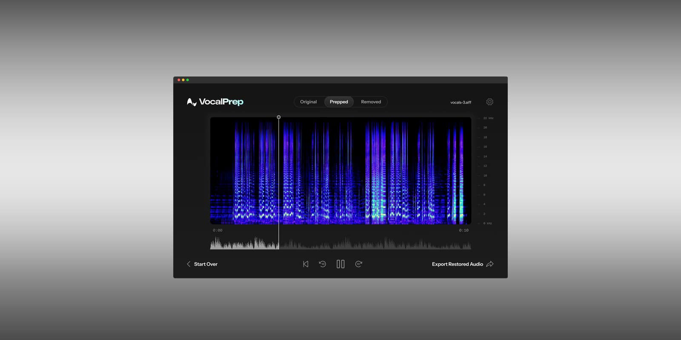Switch to the Removed tab

click(371, 102)
